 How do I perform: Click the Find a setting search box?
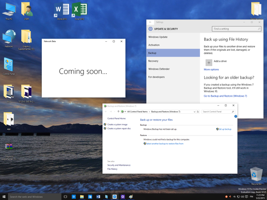[236, 29]
